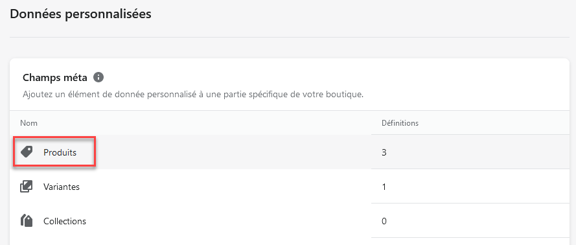576x245 pixels.
Task: Click the Données personnalisées page title
Action: click(x=80, y=14)
